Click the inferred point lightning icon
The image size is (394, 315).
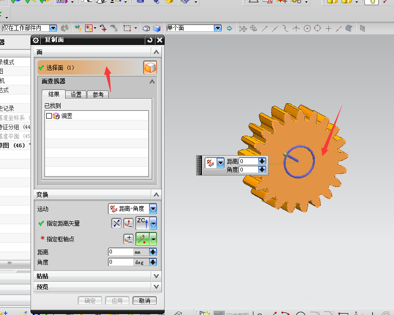pyautogui.click(x=142, y=239)
